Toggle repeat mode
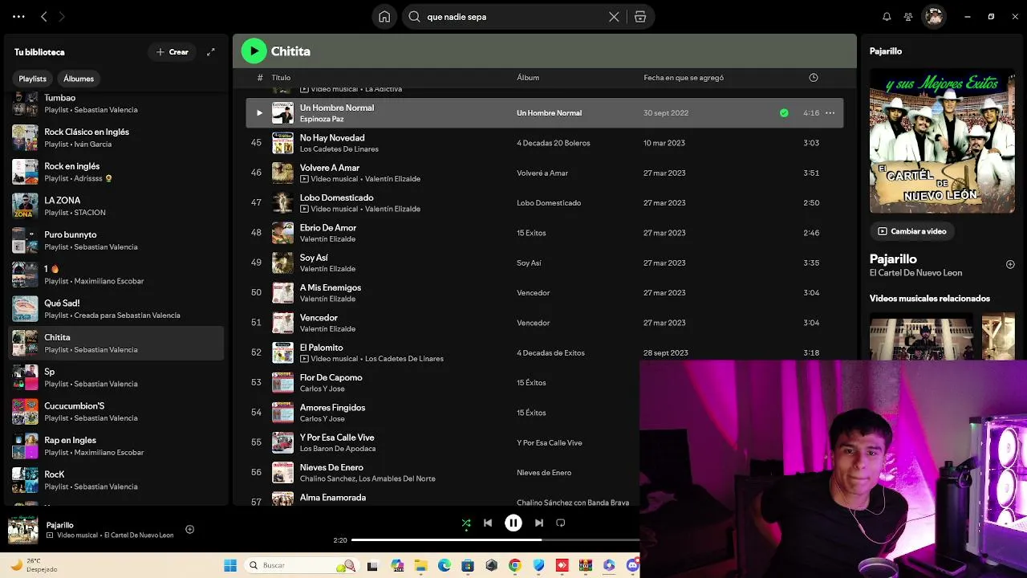 click(x=561, y=523)
